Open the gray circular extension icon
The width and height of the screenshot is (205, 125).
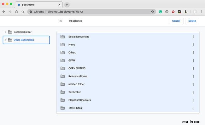click(x=167, y=12)
